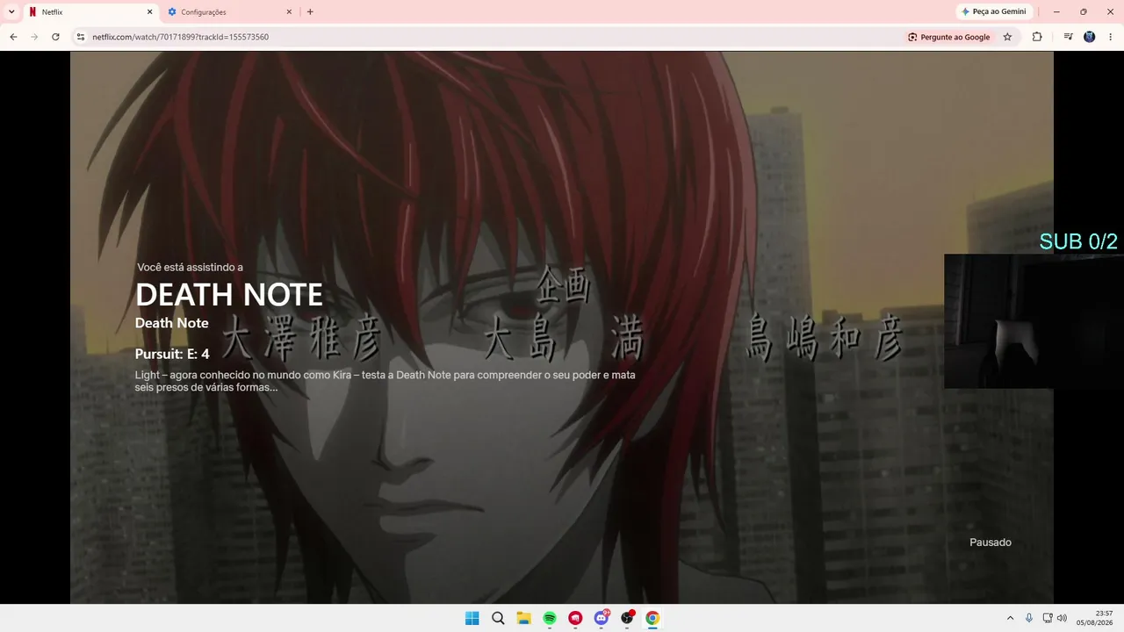Viewport: 1124px width, 632px height.
Task: Open Spotify from the taskbar
Action: tap(550, 618)
